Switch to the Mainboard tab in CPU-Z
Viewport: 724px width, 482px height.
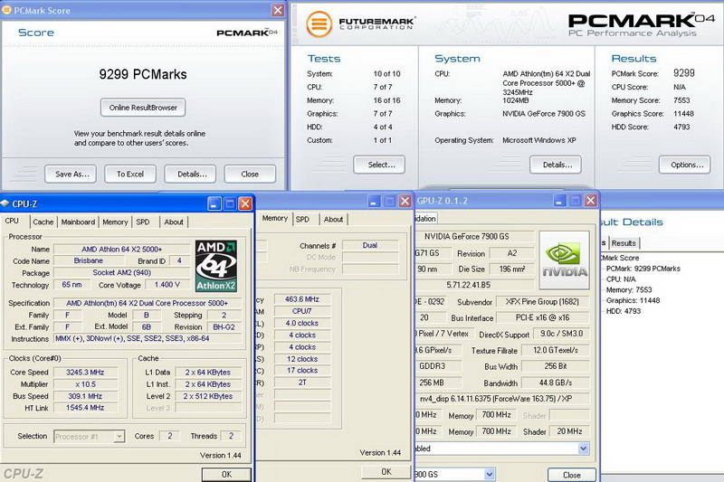(x=78, y=222)
